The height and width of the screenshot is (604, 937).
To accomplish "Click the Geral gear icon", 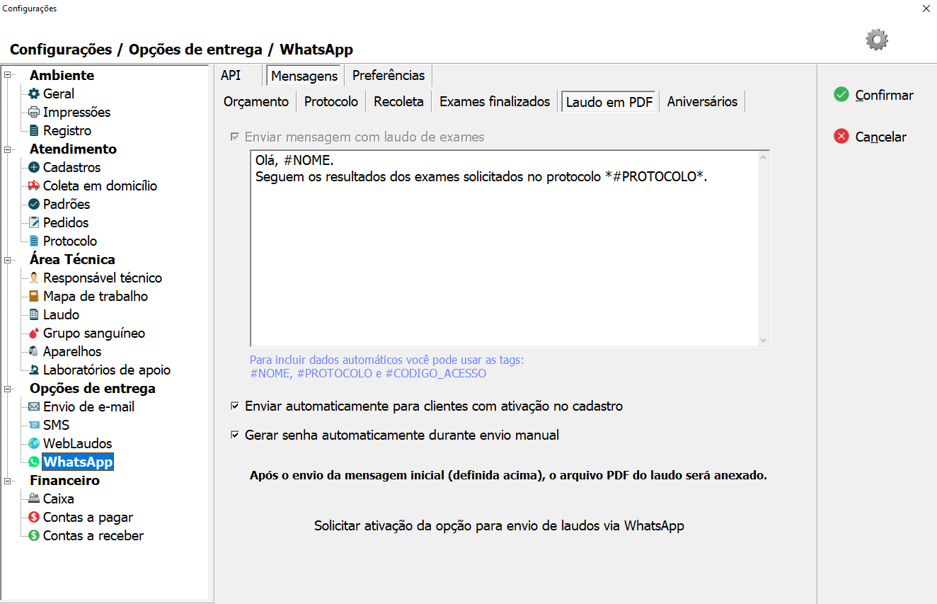I will pos(34,93).
